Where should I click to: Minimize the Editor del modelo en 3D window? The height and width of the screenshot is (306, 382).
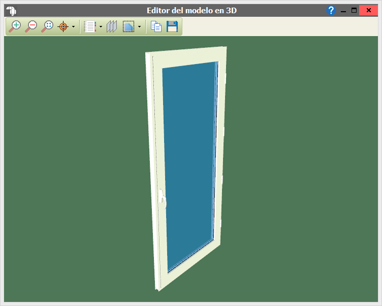(x=343, y=11)
